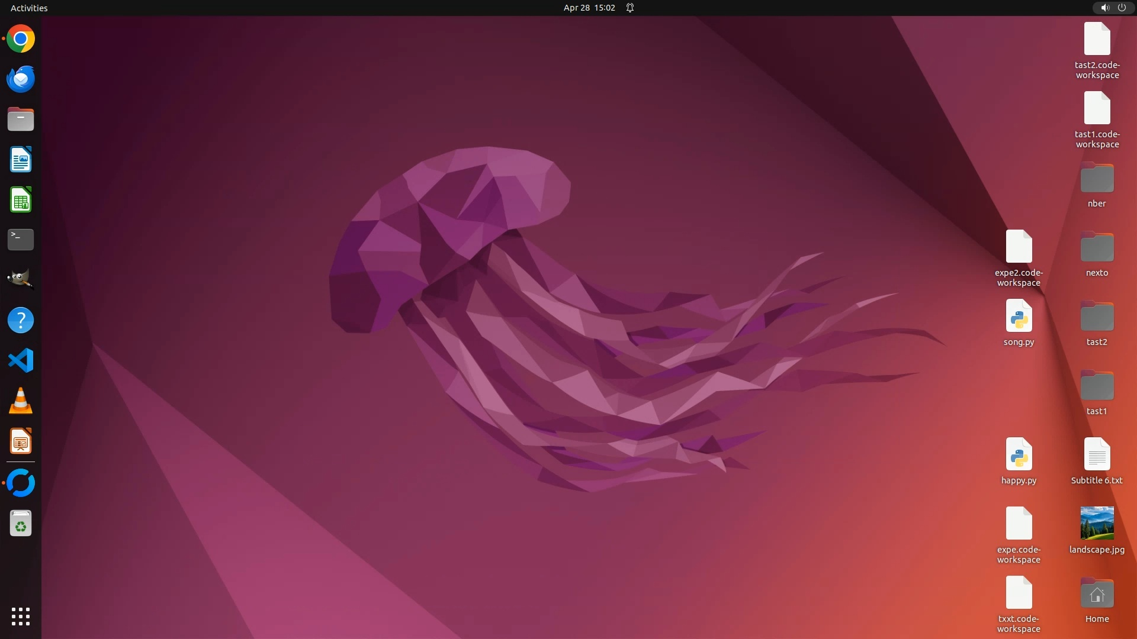Open VLC media player icon
Screen dimensions: 1137x639
coord(21,401)
